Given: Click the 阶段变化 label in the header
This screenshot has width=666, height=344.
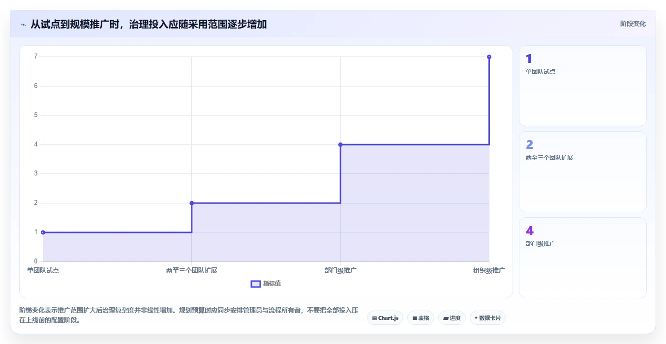Looking at the screenshot, I should 633,24.
